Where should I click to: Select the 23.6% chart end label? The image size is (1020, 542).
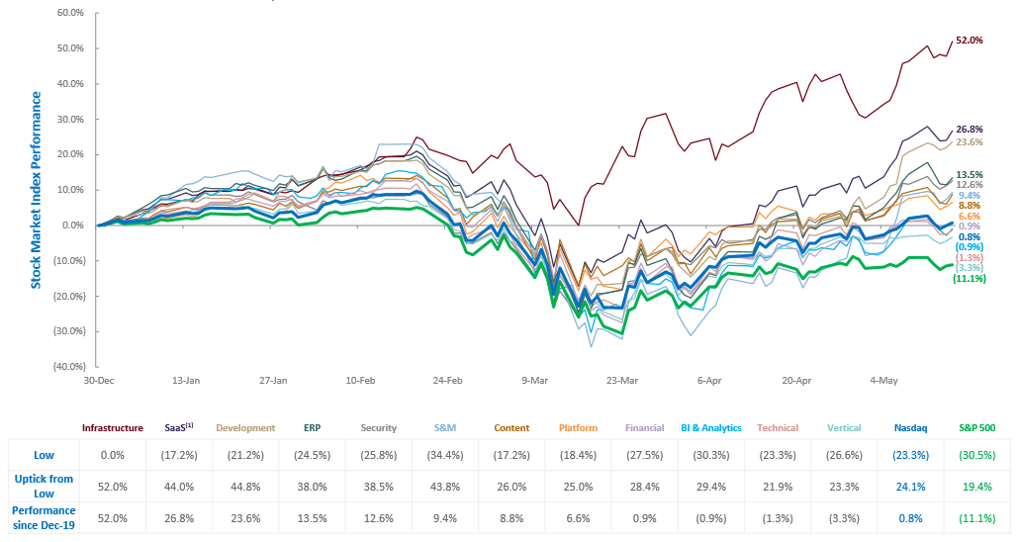click(x=969, y=142)
